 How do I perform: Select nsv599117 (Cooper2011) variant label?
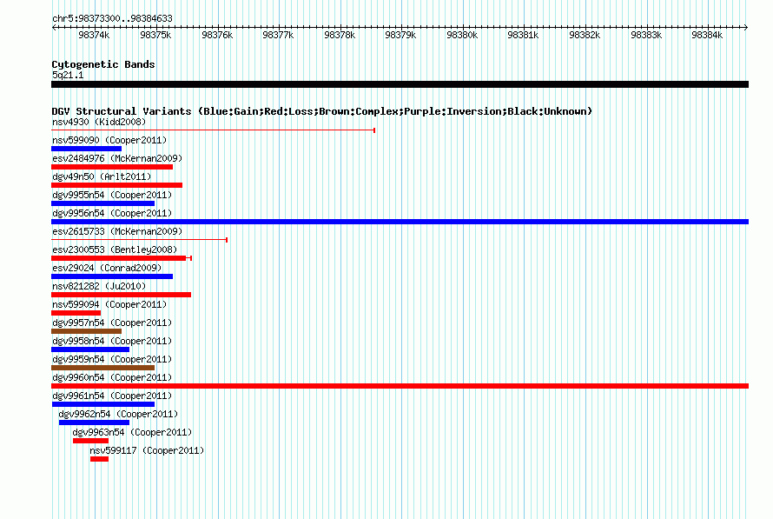tap(147, 450)
